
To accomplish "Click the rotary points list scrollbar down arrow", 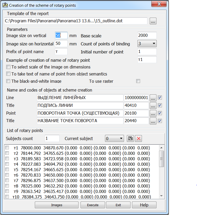I will [161, 196].
